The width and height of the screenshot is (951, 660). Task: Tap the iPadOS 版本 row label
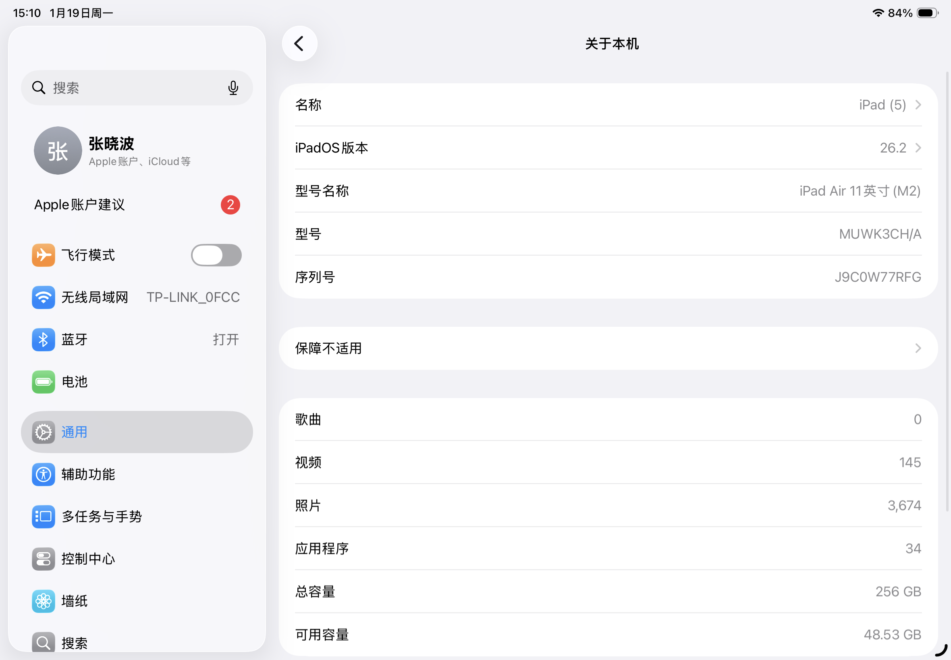pos(332,148)
